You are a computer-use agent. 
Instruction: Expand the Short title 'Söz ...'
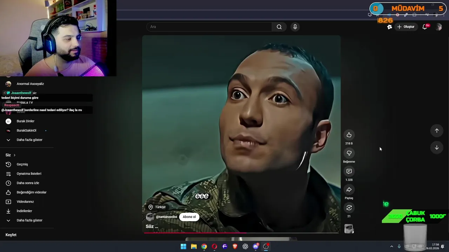pyautogui.click(x=152, y=226)
